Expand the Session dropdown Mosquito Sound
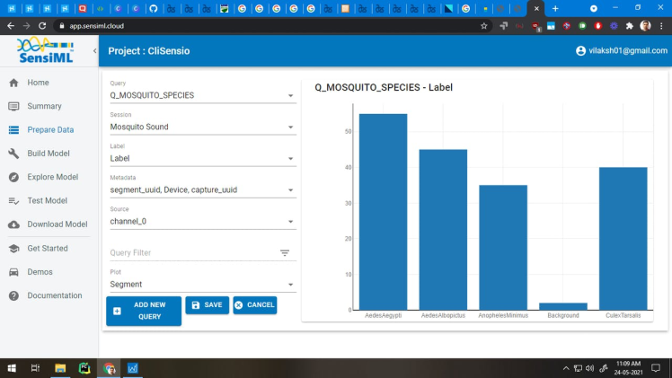 202,127
